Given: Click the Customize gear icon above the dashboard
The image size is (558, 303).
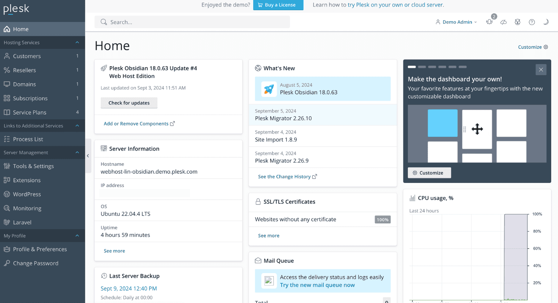Looking at the screenshot, I should pos(546,47).
